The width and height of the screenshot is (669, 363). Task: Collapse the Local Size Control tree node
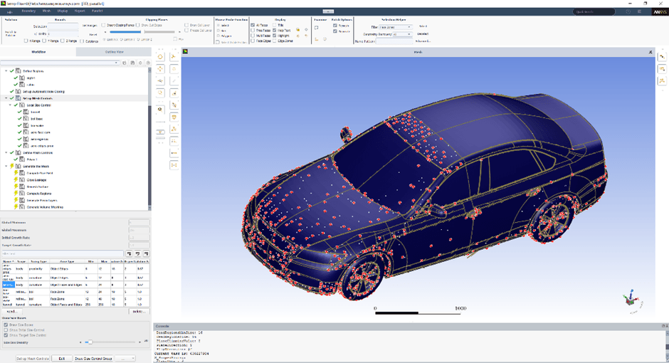(x=11, y=105)
